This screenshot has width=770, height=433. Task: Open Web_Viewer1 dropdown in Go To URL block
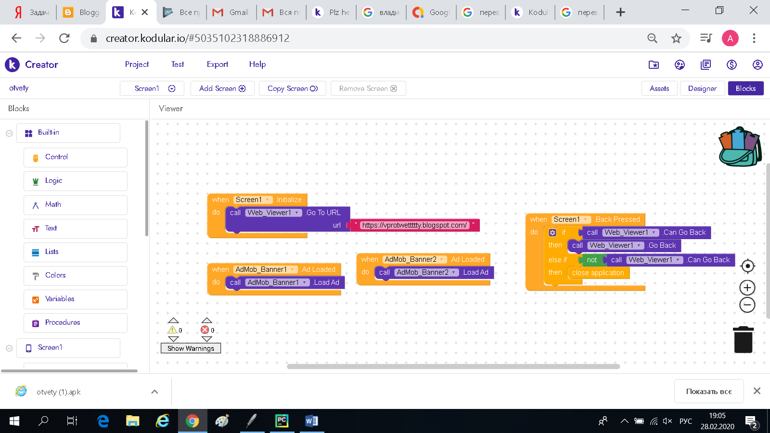tap(297, 213)
